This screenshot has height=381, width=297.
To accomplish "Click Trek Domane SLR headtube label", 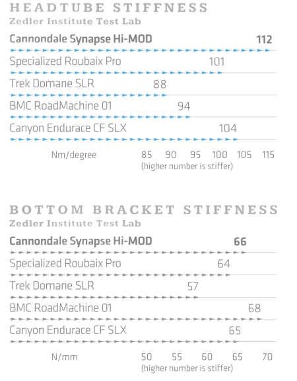I will point(52,83).
